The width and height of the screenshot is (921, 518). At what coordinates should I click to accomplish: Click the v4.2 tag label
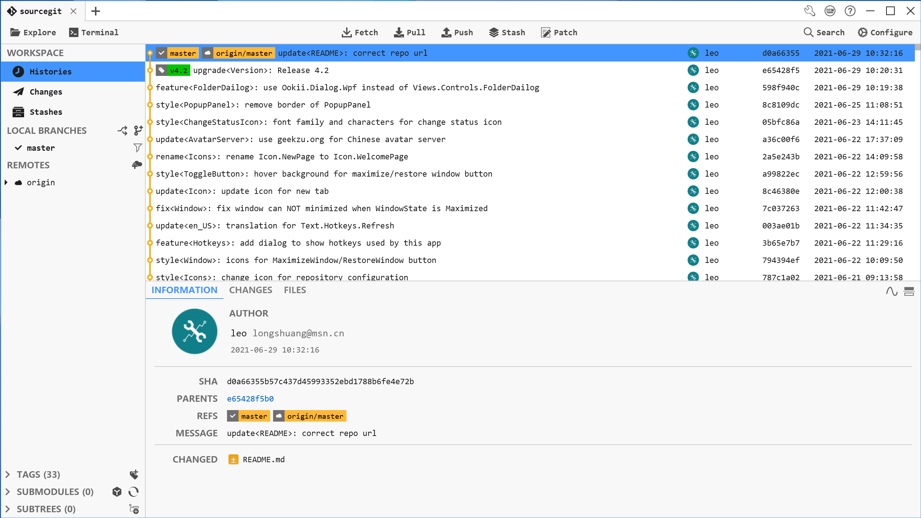pyautogui.click(x=173, y=70)
